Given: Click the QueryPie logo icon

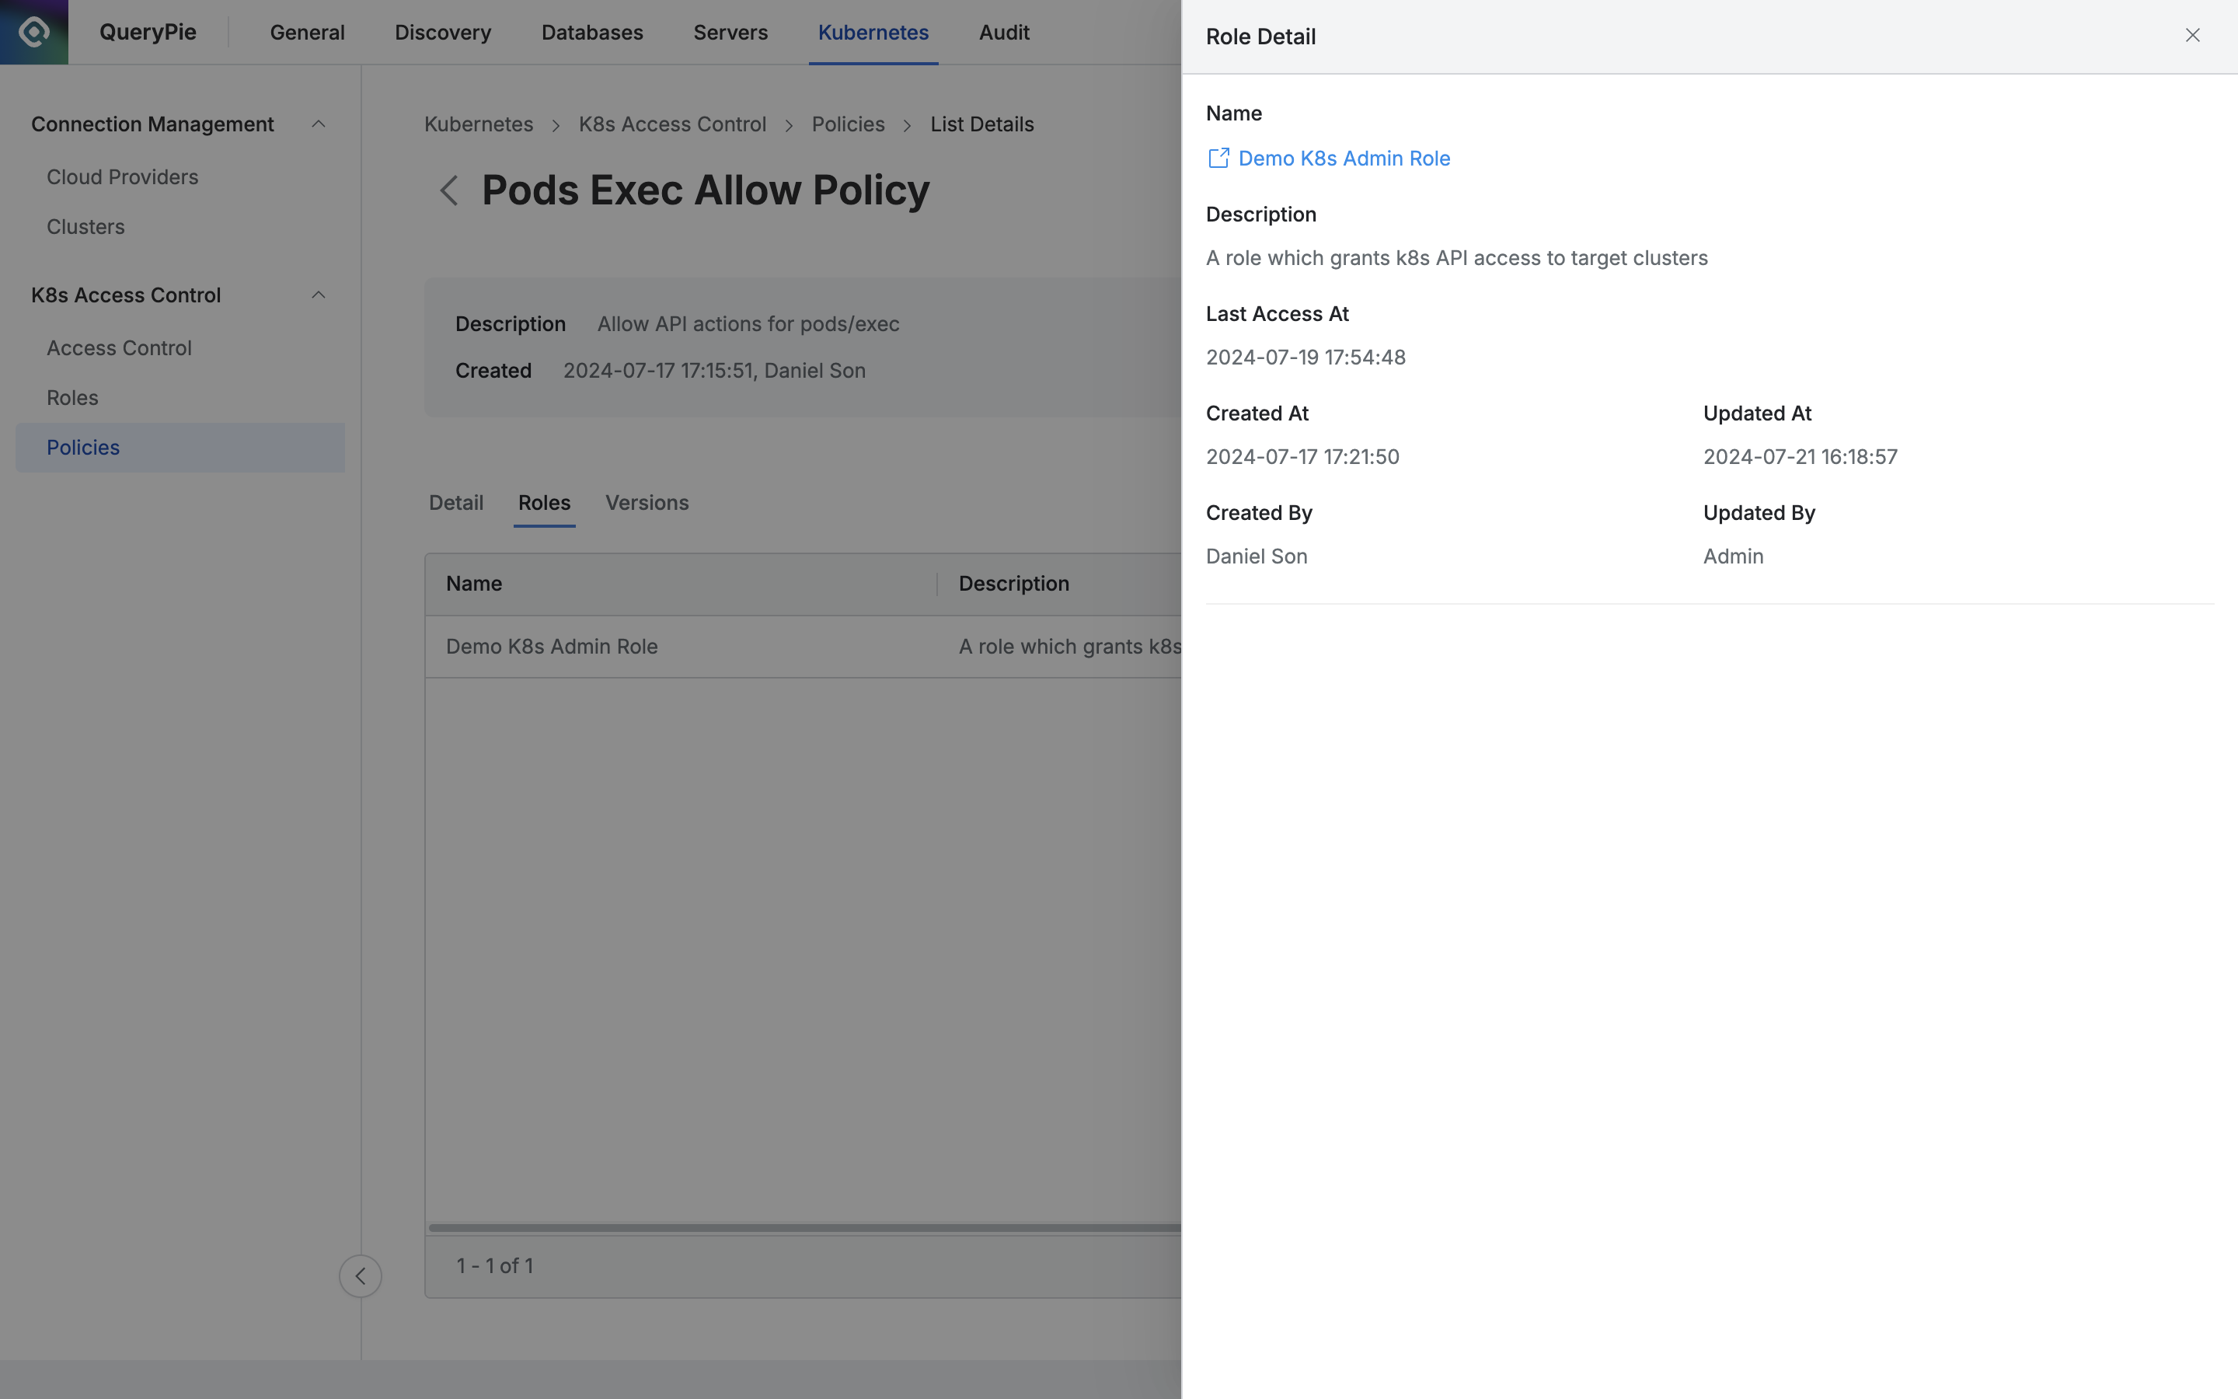Looking at the screenshot, I should 34,33.
